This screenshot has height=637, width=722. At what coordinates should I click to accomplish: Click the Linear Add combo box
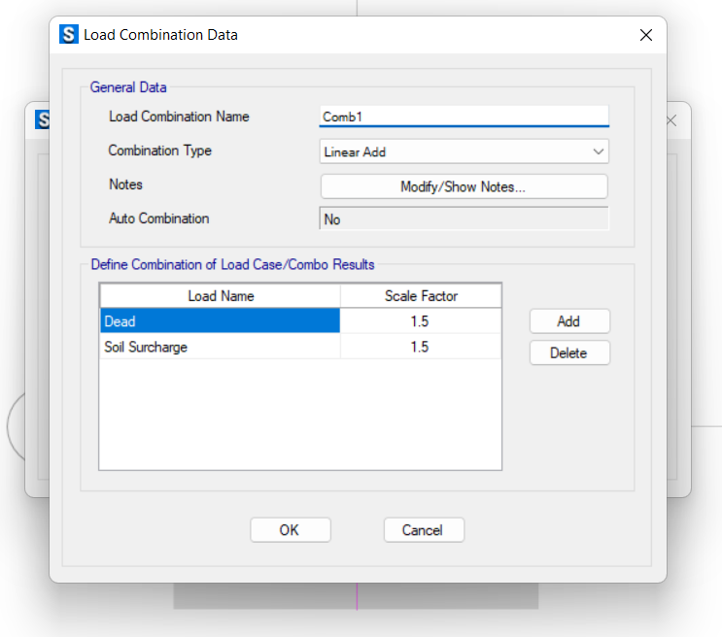(x=464, y=151)
